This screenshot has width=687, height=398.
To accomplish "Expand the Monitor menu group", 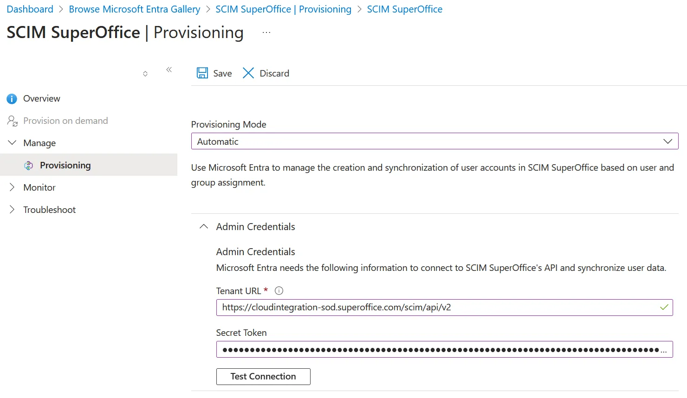I will [12, 187].
